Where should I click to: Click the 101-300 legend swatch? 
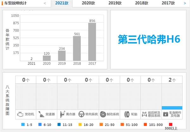(145, 124)
